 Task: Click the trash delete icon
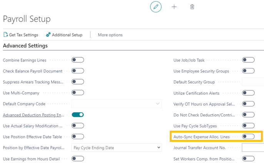pos(192,7)
